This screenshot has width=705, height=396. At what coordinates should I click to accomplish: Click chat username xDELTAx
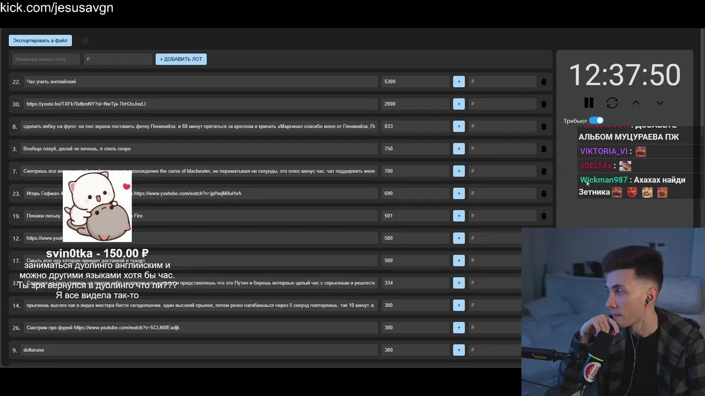pyautogui.click(x=596, y=166)
